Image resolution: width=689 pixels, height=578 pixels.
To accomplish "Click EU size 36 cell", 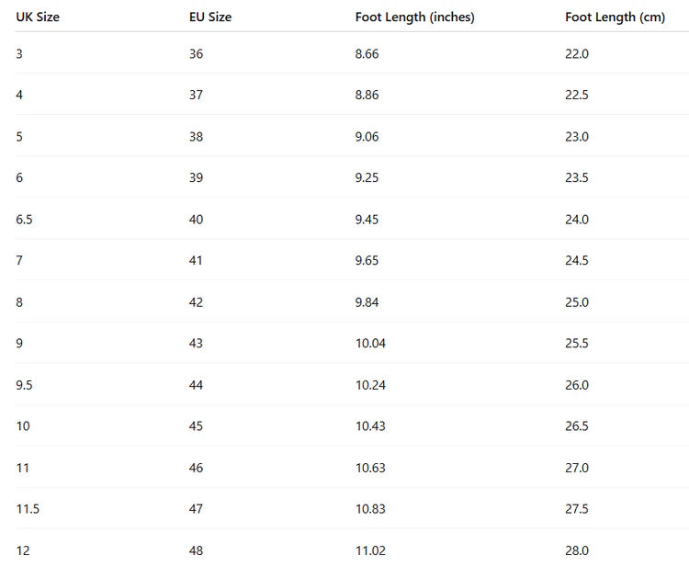I will (196, 54).
